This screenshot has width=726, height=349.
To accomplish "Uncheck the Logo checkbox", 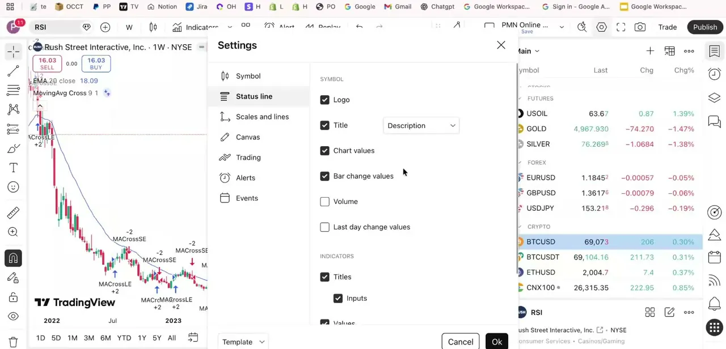I will pos(324,100).
